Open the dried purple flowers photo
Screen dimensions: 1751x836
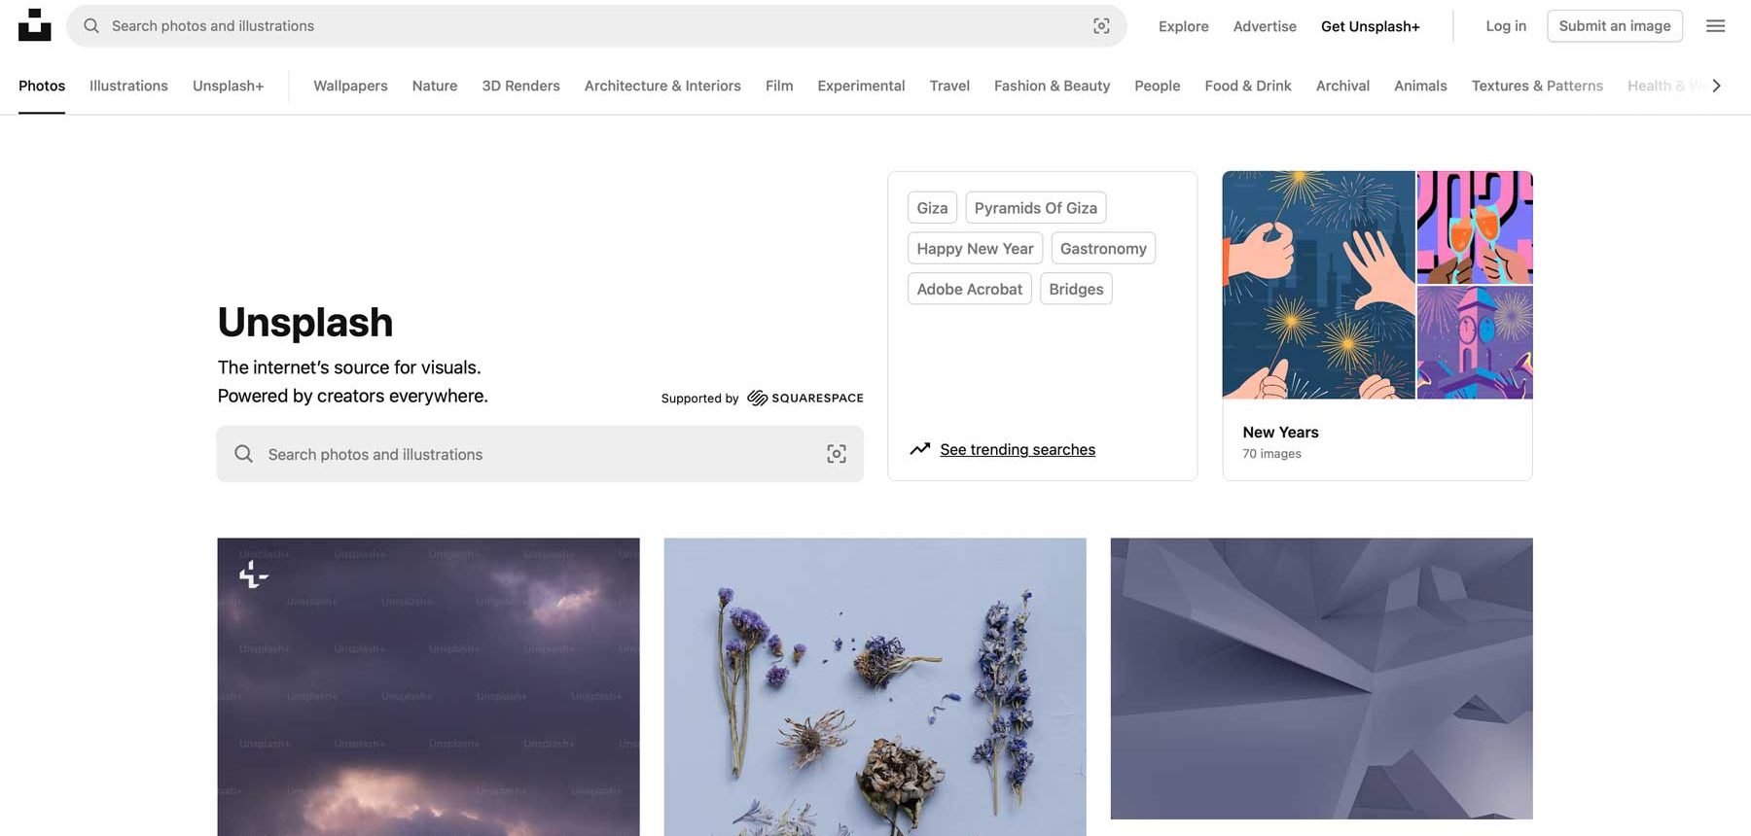click(875, 686)
